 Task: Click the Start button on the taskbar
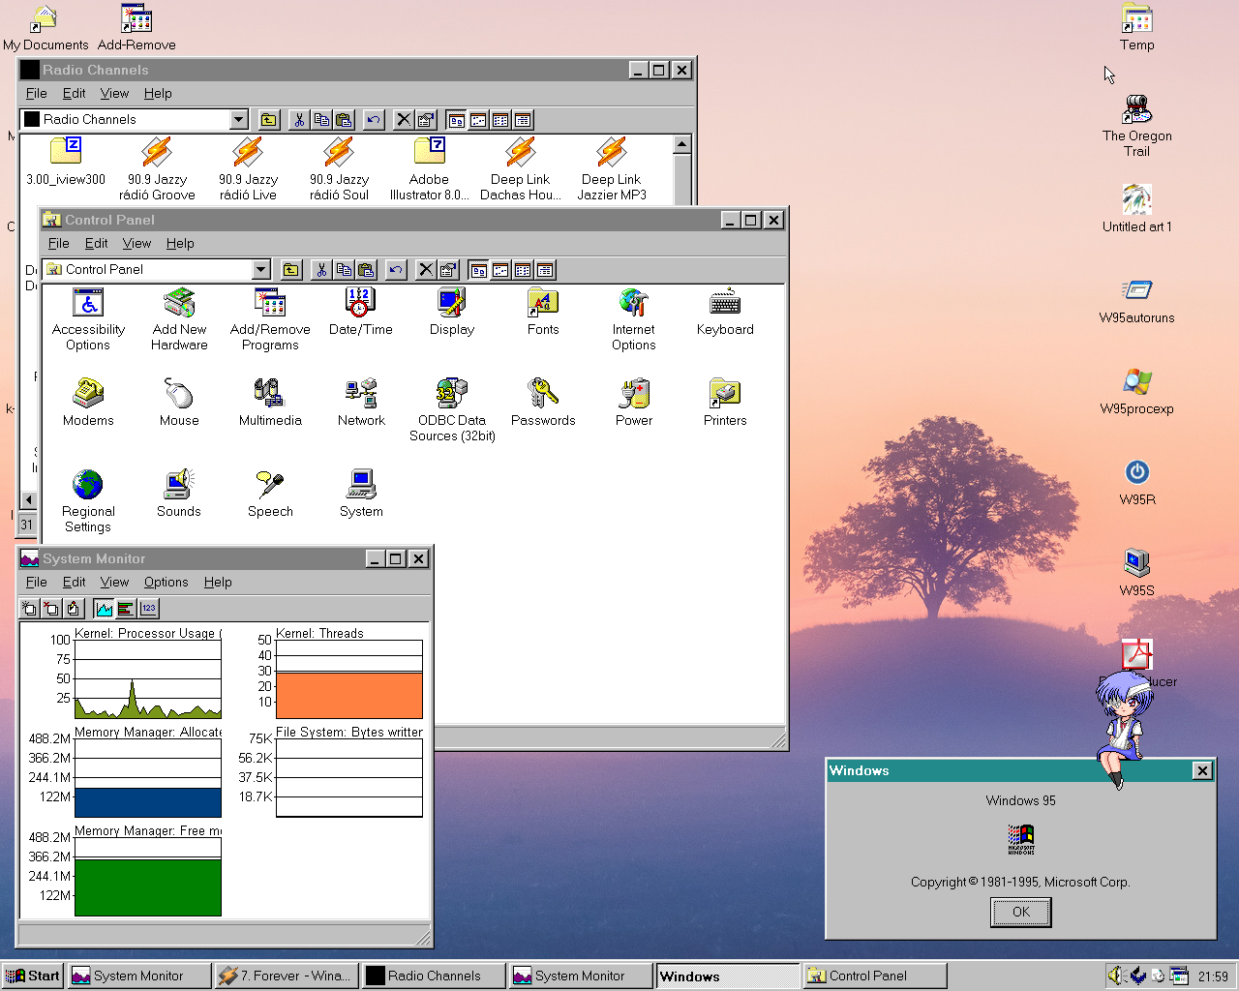(32, 976)
